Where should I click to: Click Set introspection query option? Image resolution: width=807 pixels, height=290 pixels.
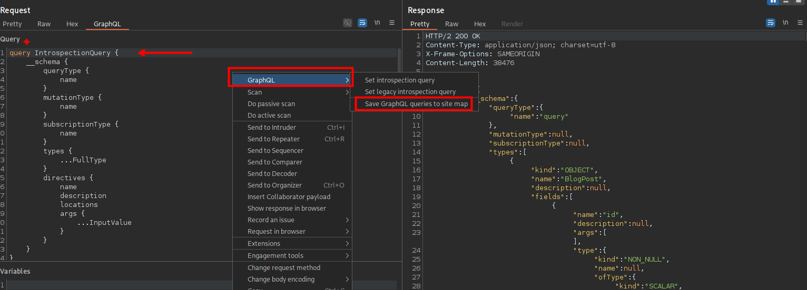(400, 80)
